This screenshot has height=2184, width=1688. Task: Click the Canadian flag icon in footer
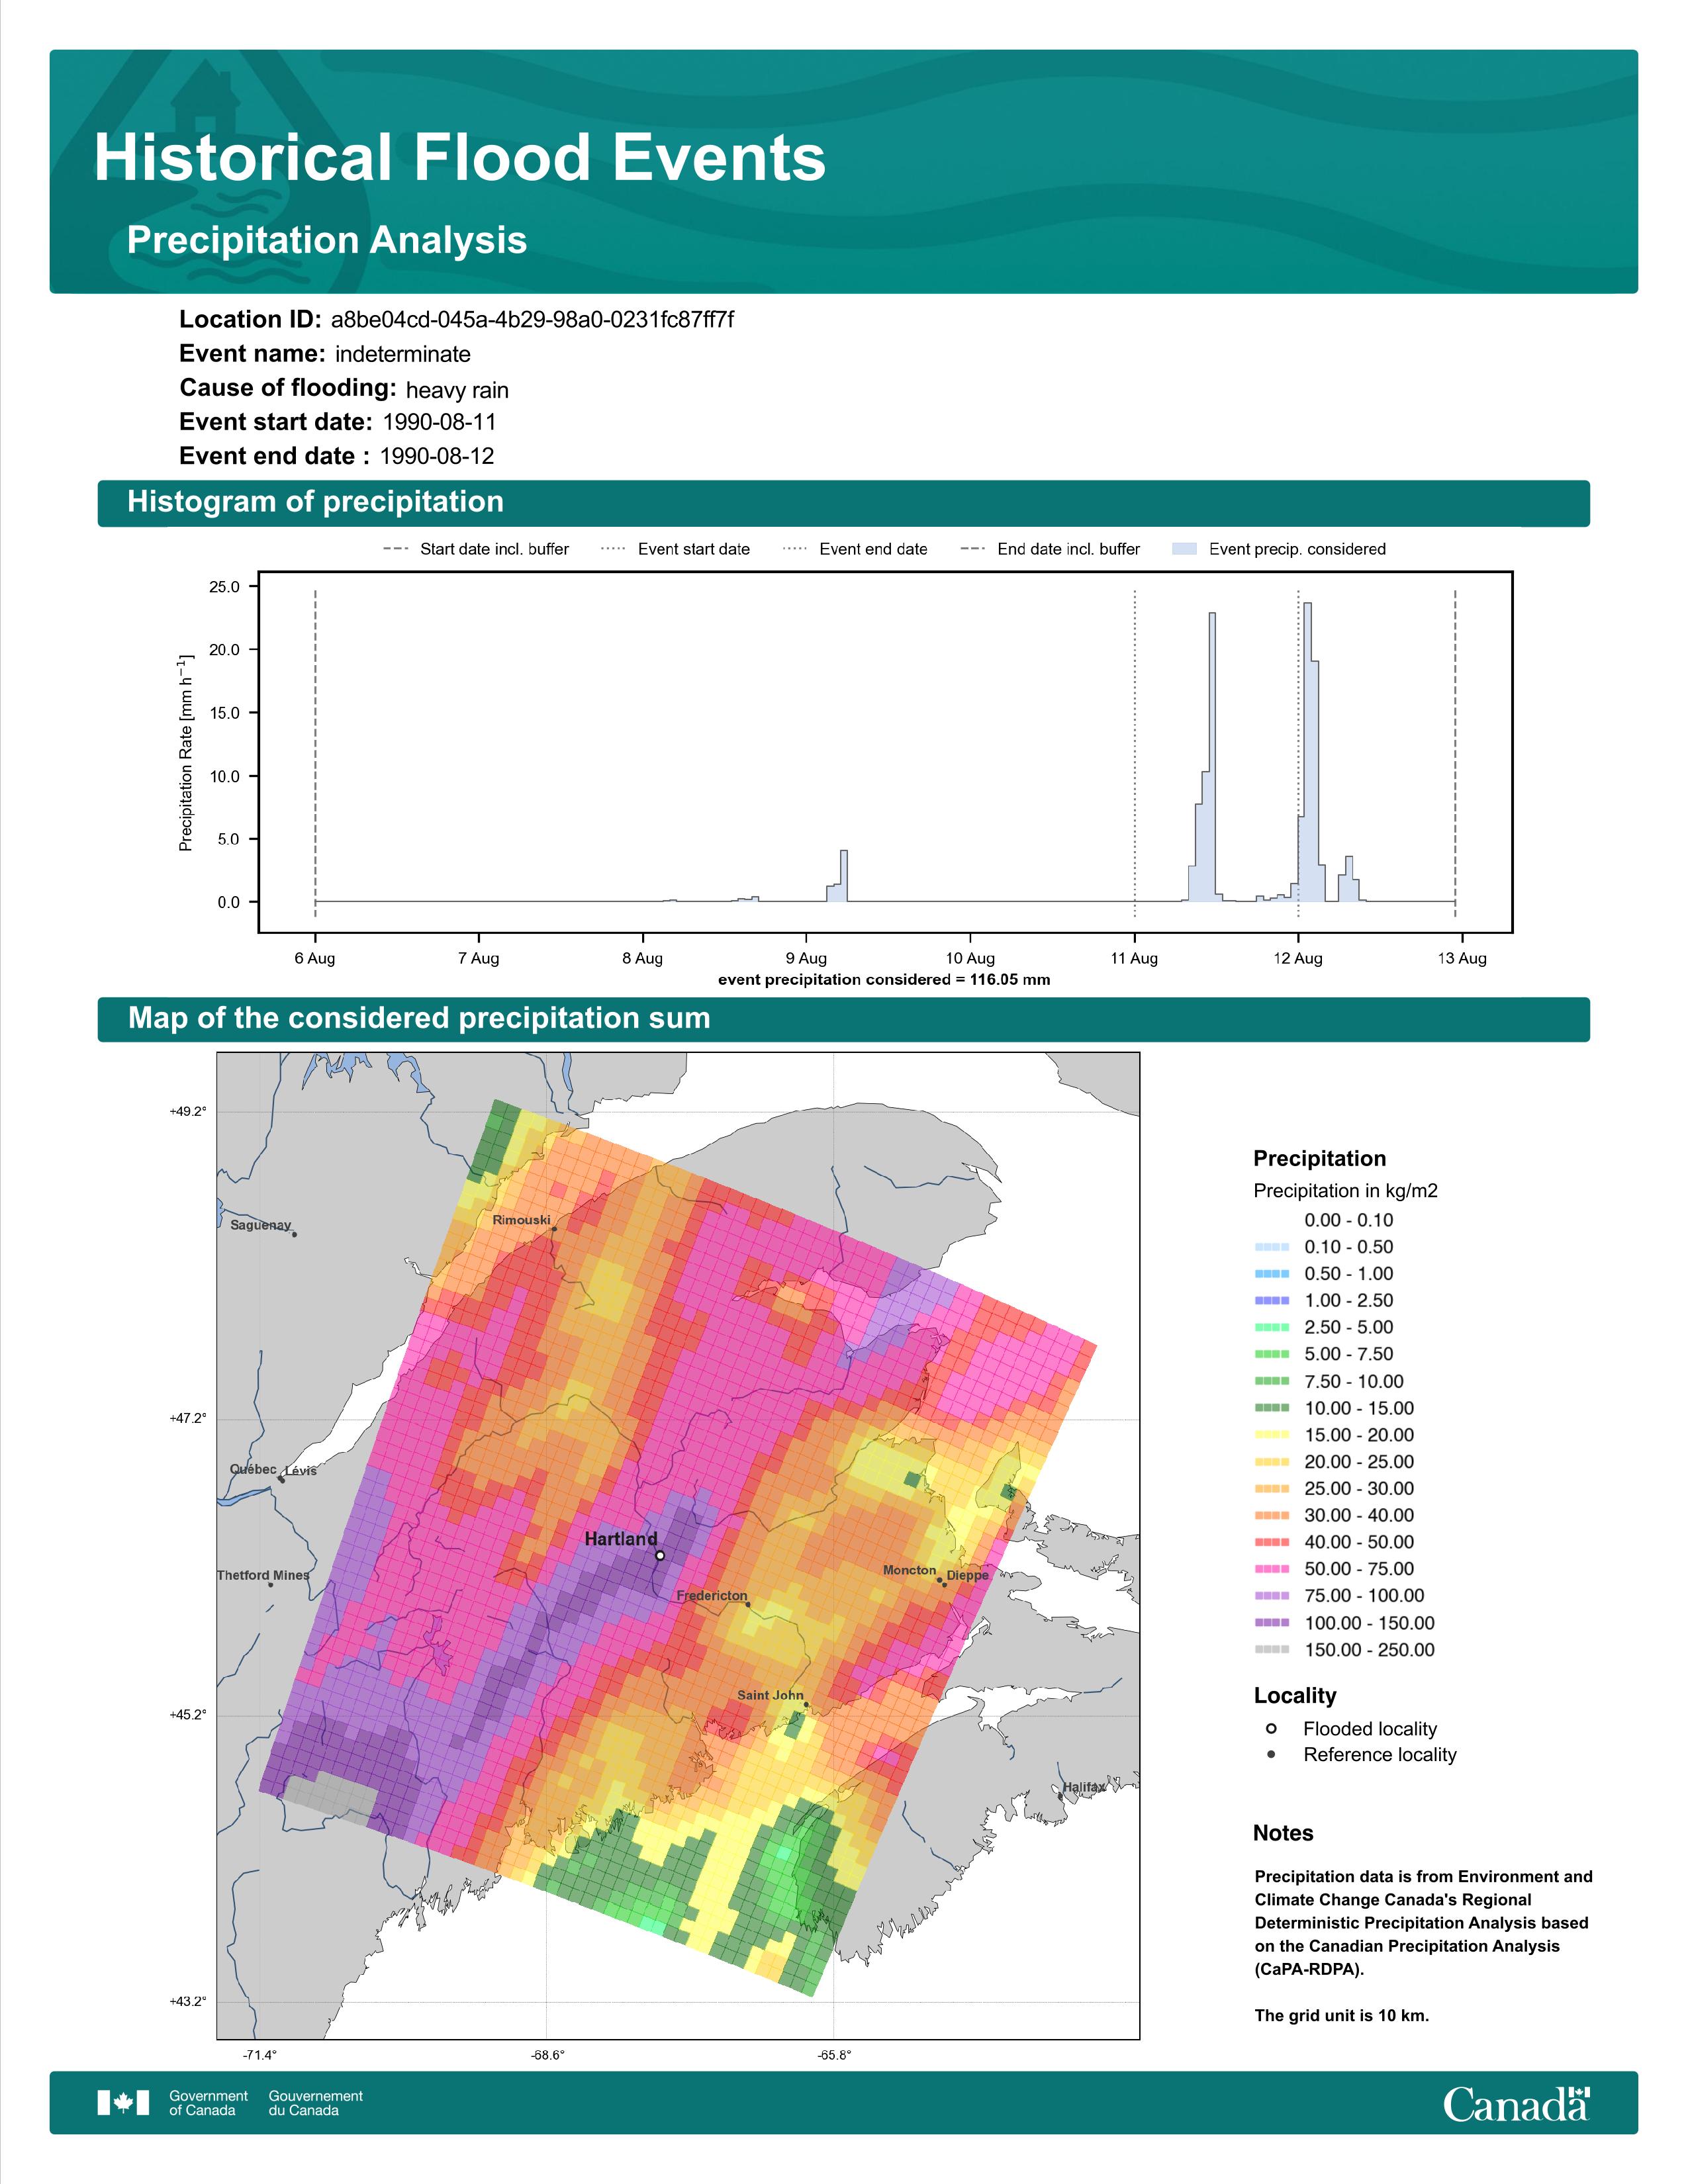123,2102
